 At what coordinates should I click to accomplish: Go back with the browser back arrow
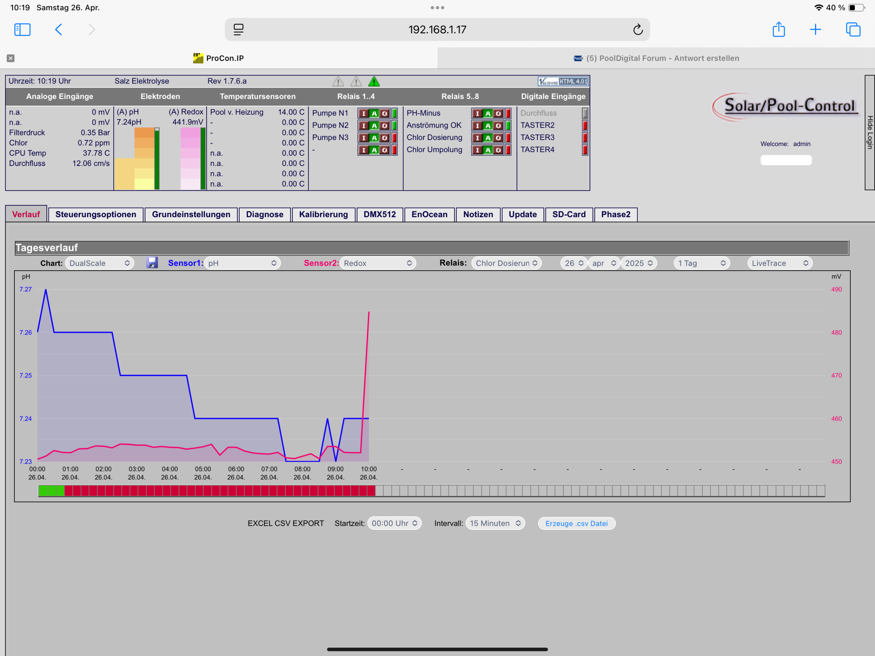tap(59, 30)
